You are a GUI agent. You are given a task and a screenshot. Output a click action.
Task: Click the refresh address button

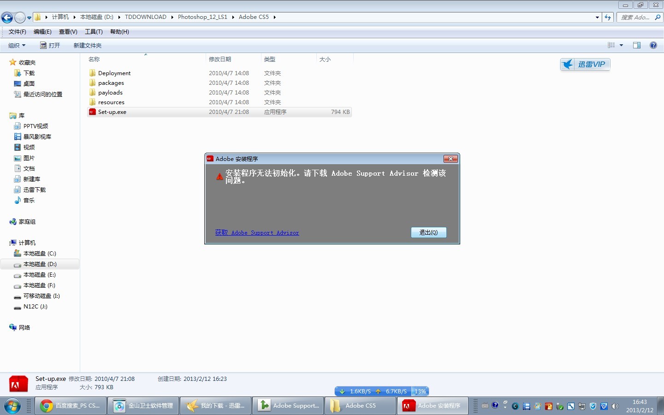(x=608, y=18)
